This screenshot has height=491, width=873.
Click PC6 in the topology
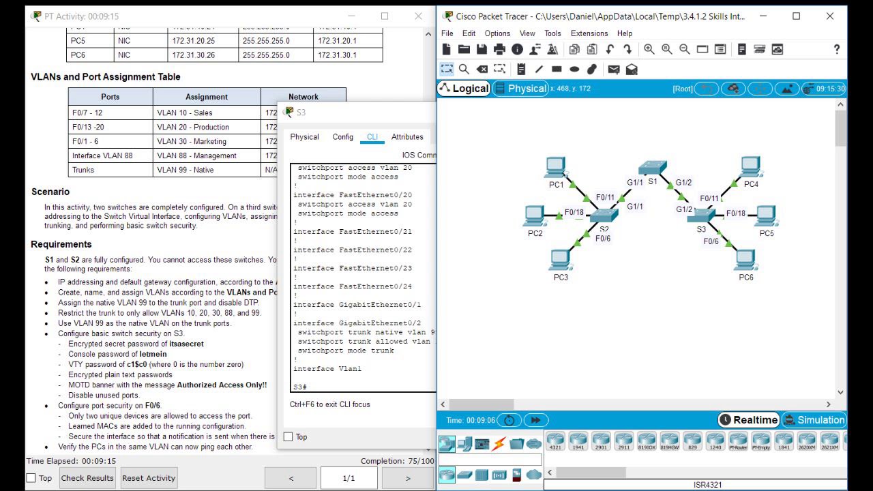[x=745, y=261]
